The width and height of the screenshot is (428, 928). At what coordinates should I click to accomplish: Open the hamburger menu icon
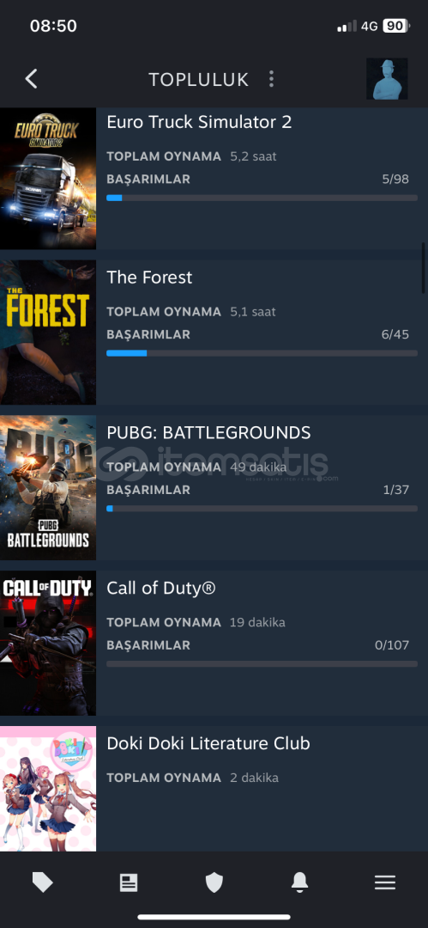point(385,883)
